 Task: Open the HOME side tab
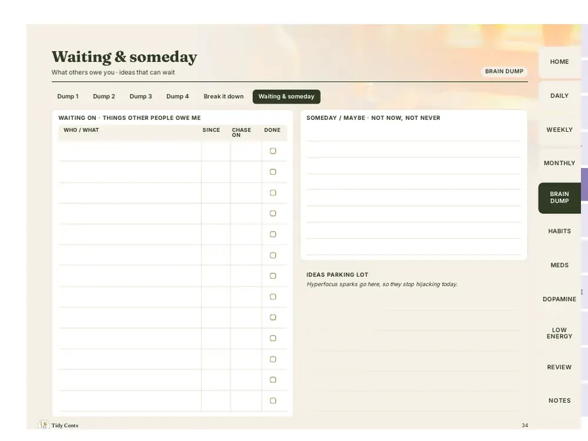[559, 62]
